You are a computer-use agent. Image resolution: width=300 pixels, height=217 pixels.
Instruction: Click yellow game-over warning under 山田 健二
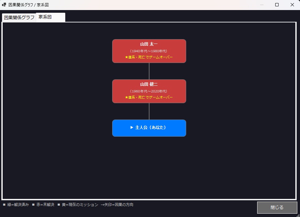click(149, 97)
